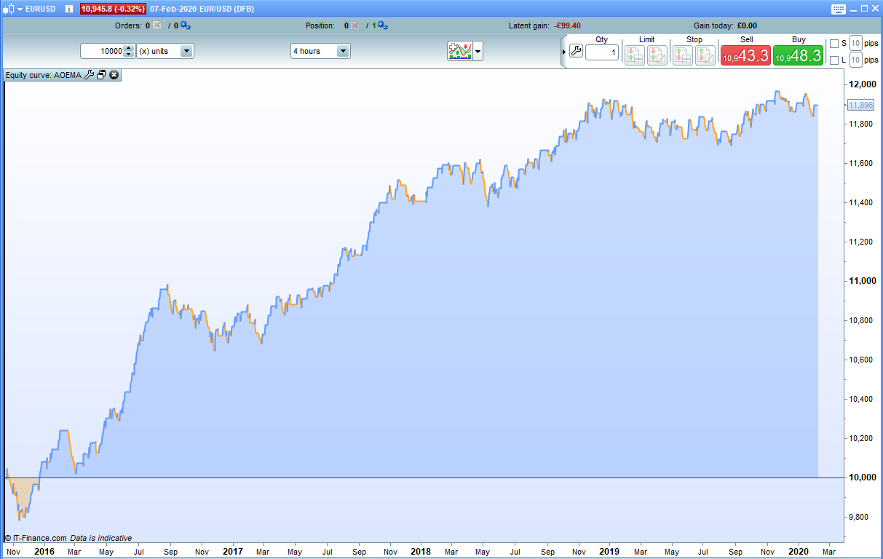Screen dimensions: 883x559
Task: Click the Equity curve: AOEMA label
Action: pyautogui.click(x=44, y=74)
